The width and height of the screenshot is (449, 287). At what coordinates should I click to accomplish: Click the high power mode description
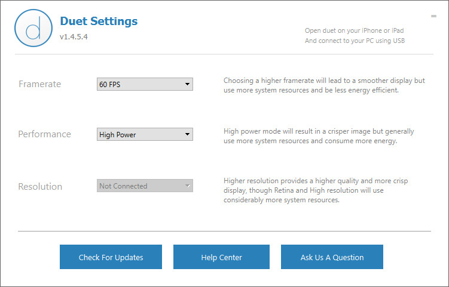pos(319,136)
